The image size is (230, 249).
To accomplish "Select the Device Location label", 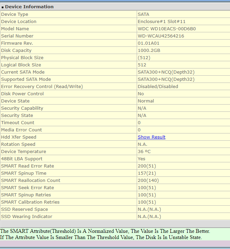I will 19,21.
